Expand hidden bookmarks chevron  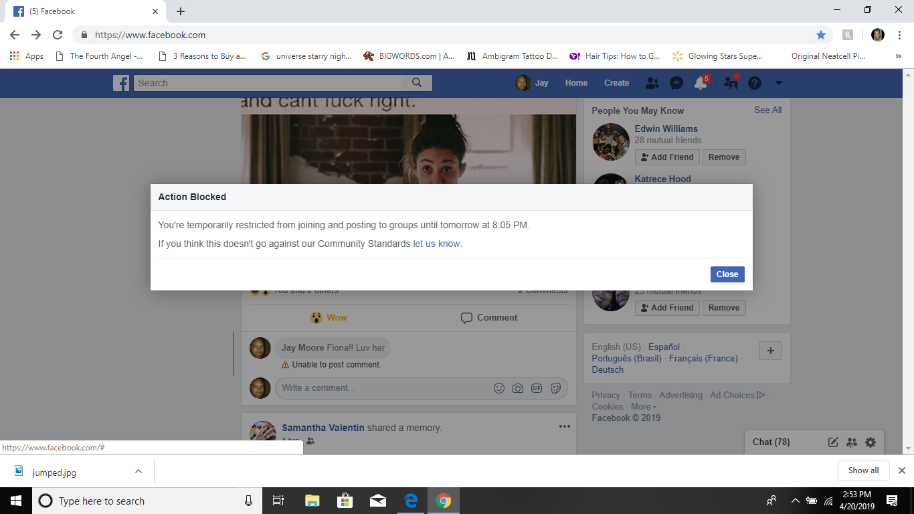coord(898,56)
